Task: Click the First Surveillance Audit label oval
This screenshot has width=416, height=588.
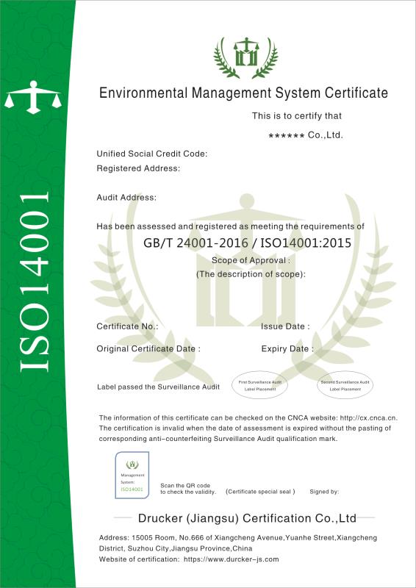Action: (260, 385)
